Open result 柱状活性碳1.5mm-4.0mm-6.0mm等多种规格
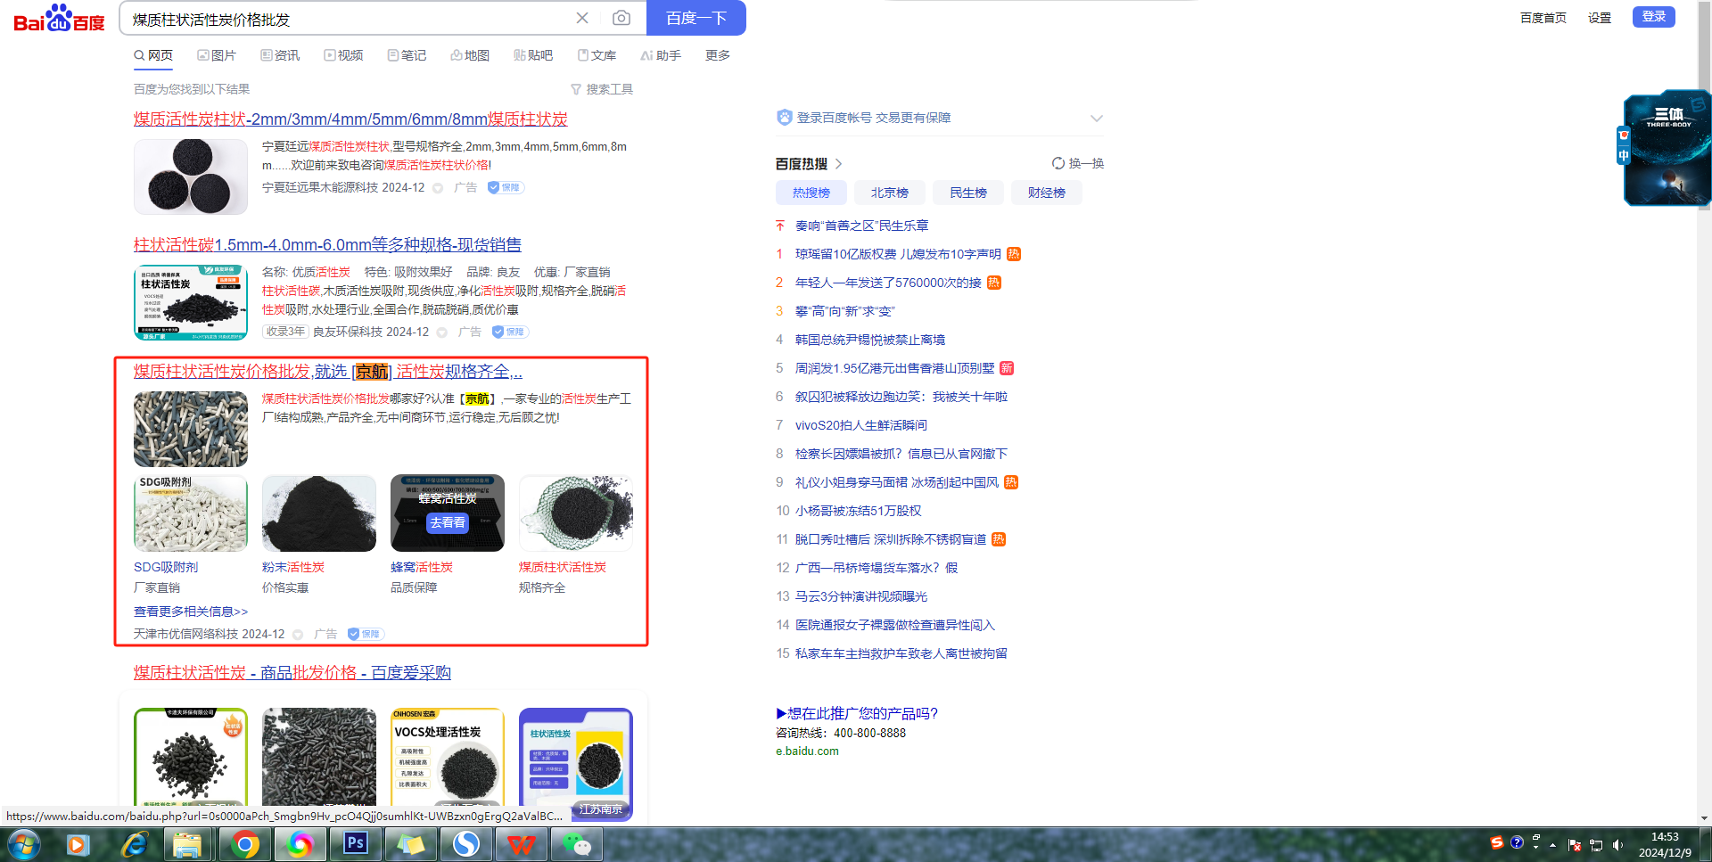Viewport: 1712px width, 862px height. (x=327, y=245)
